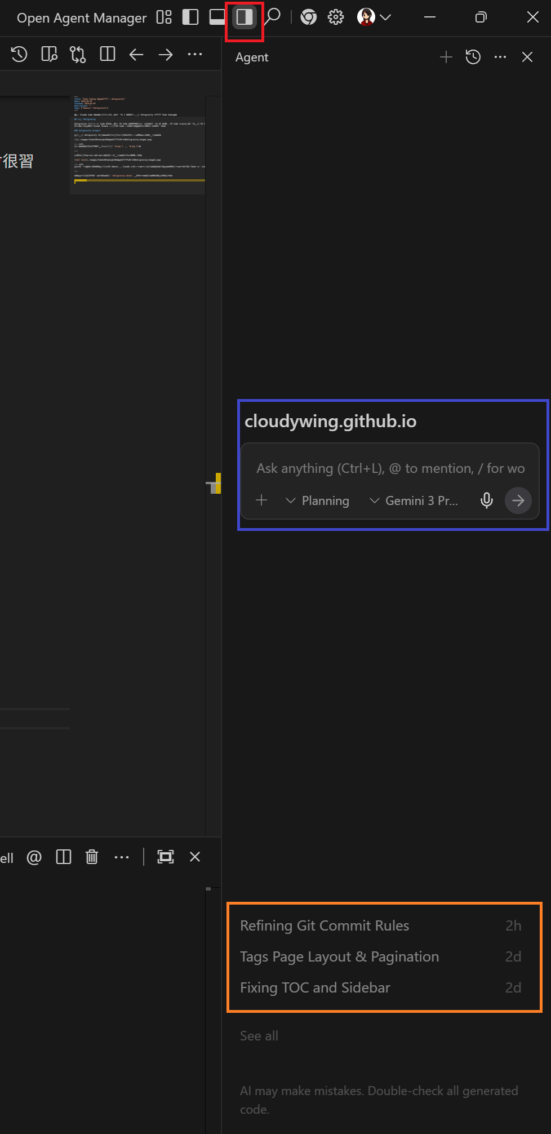Open the compare changes icon
The image size is (551, 1134).
pos(78,55)
